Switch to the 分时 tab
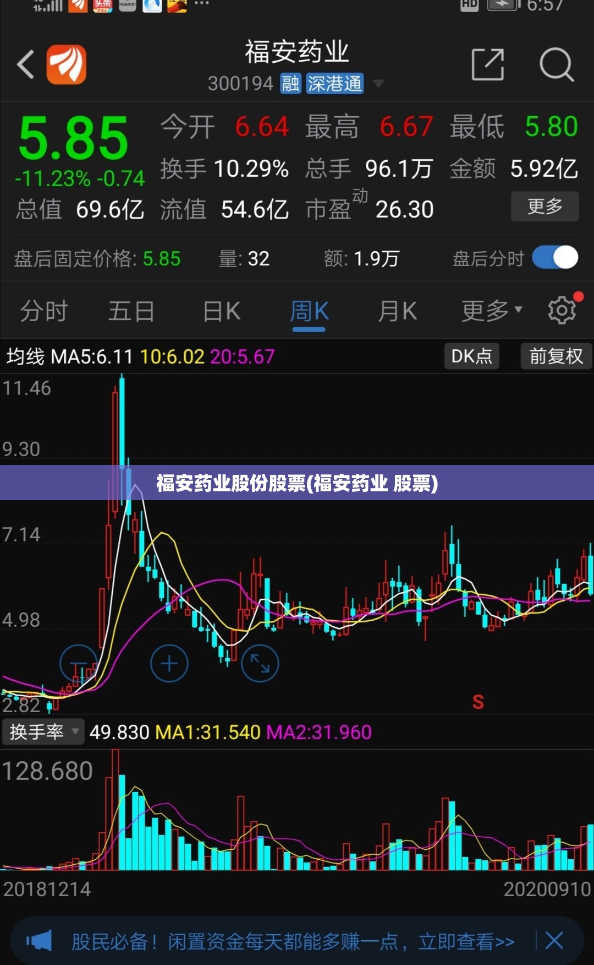Viewport: 594px width, 965px height. point(44,311)
